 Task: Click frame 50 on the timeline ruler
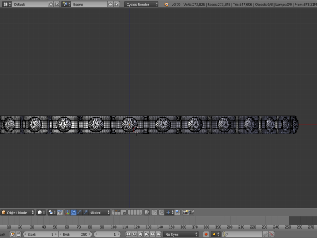[55, 227]
